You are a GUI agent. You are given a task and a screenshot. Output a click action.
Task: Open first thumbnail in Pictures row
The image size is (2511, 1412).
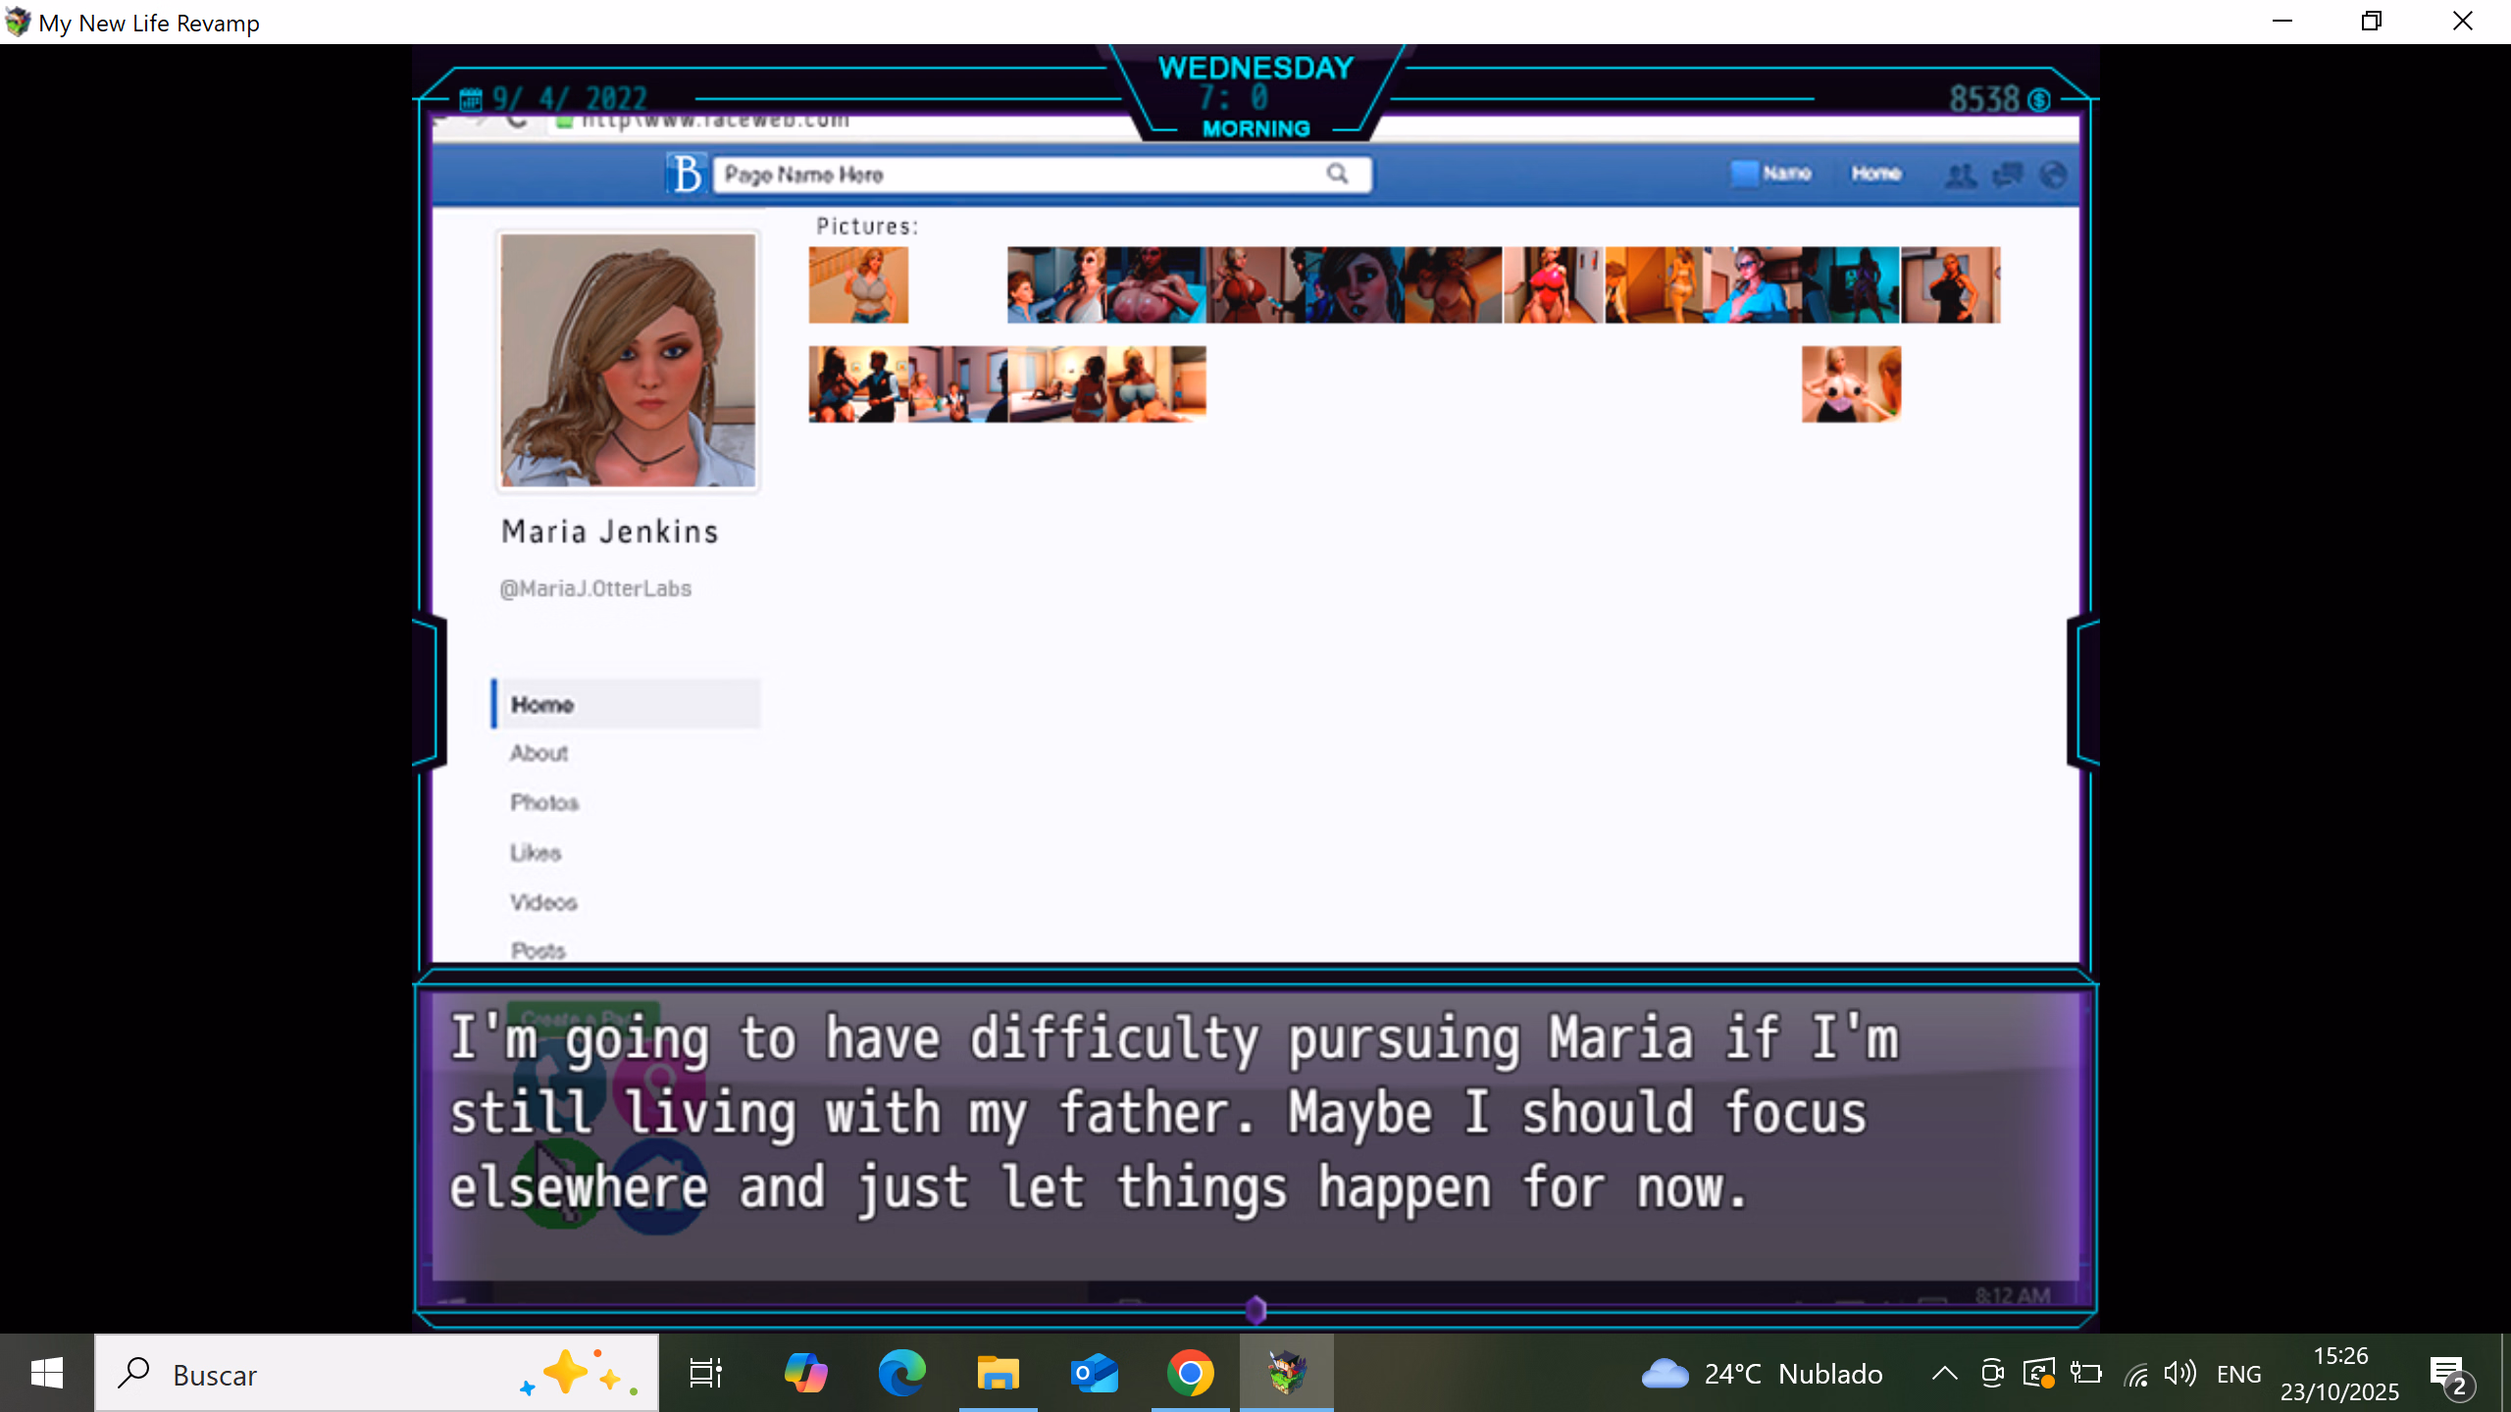click(x=858, y=285)
